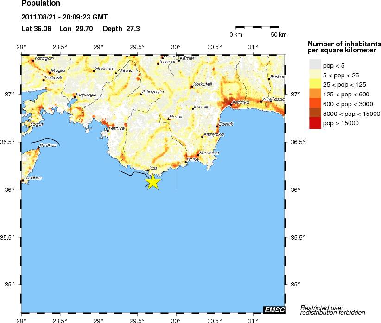This screenshot has height=323, width=381.
Task: Click the Koycegiz town marker
Action: click(75, 97)
